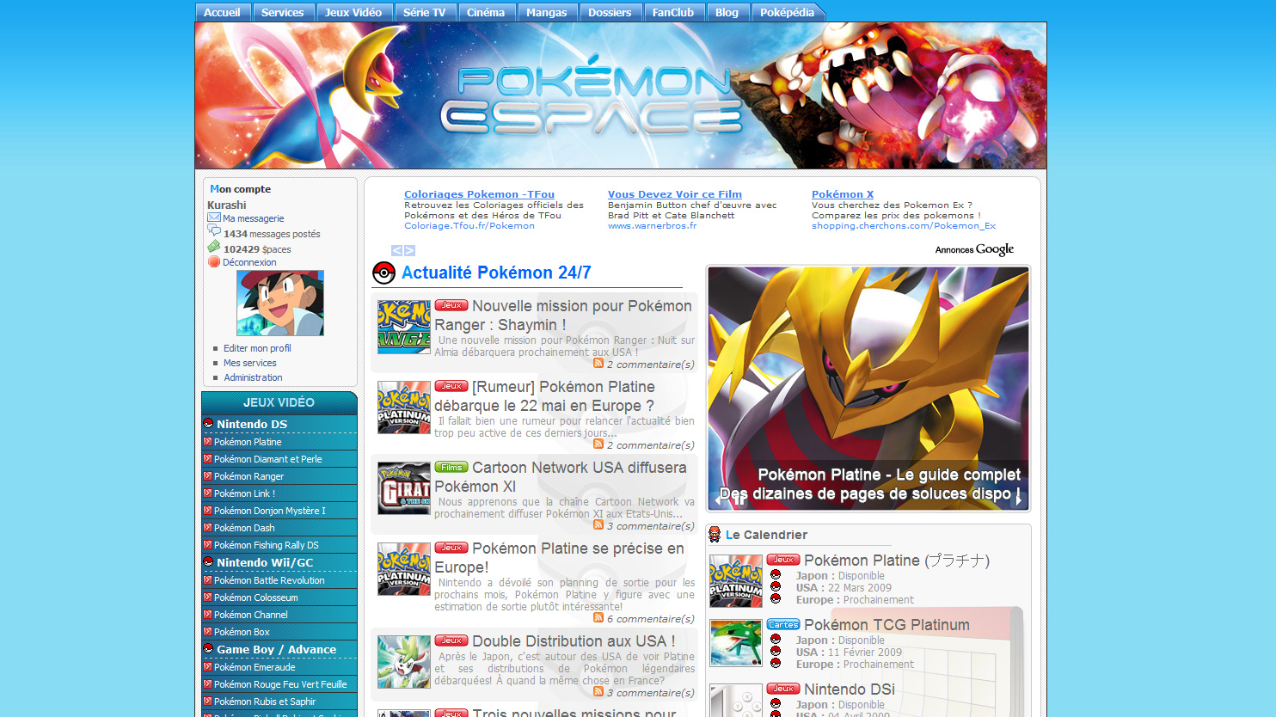The image size is (1276, 717).
Task: Open 3 commentaire(s) of Cartoon Network article
Action: (650, 526)
